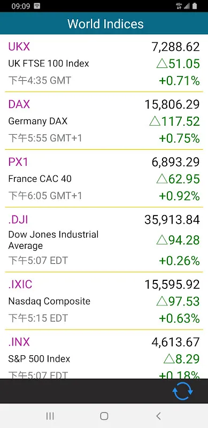Tap the World Indices header title
Viewport: 208px width, 428px height.
click(x=105, y=24)
